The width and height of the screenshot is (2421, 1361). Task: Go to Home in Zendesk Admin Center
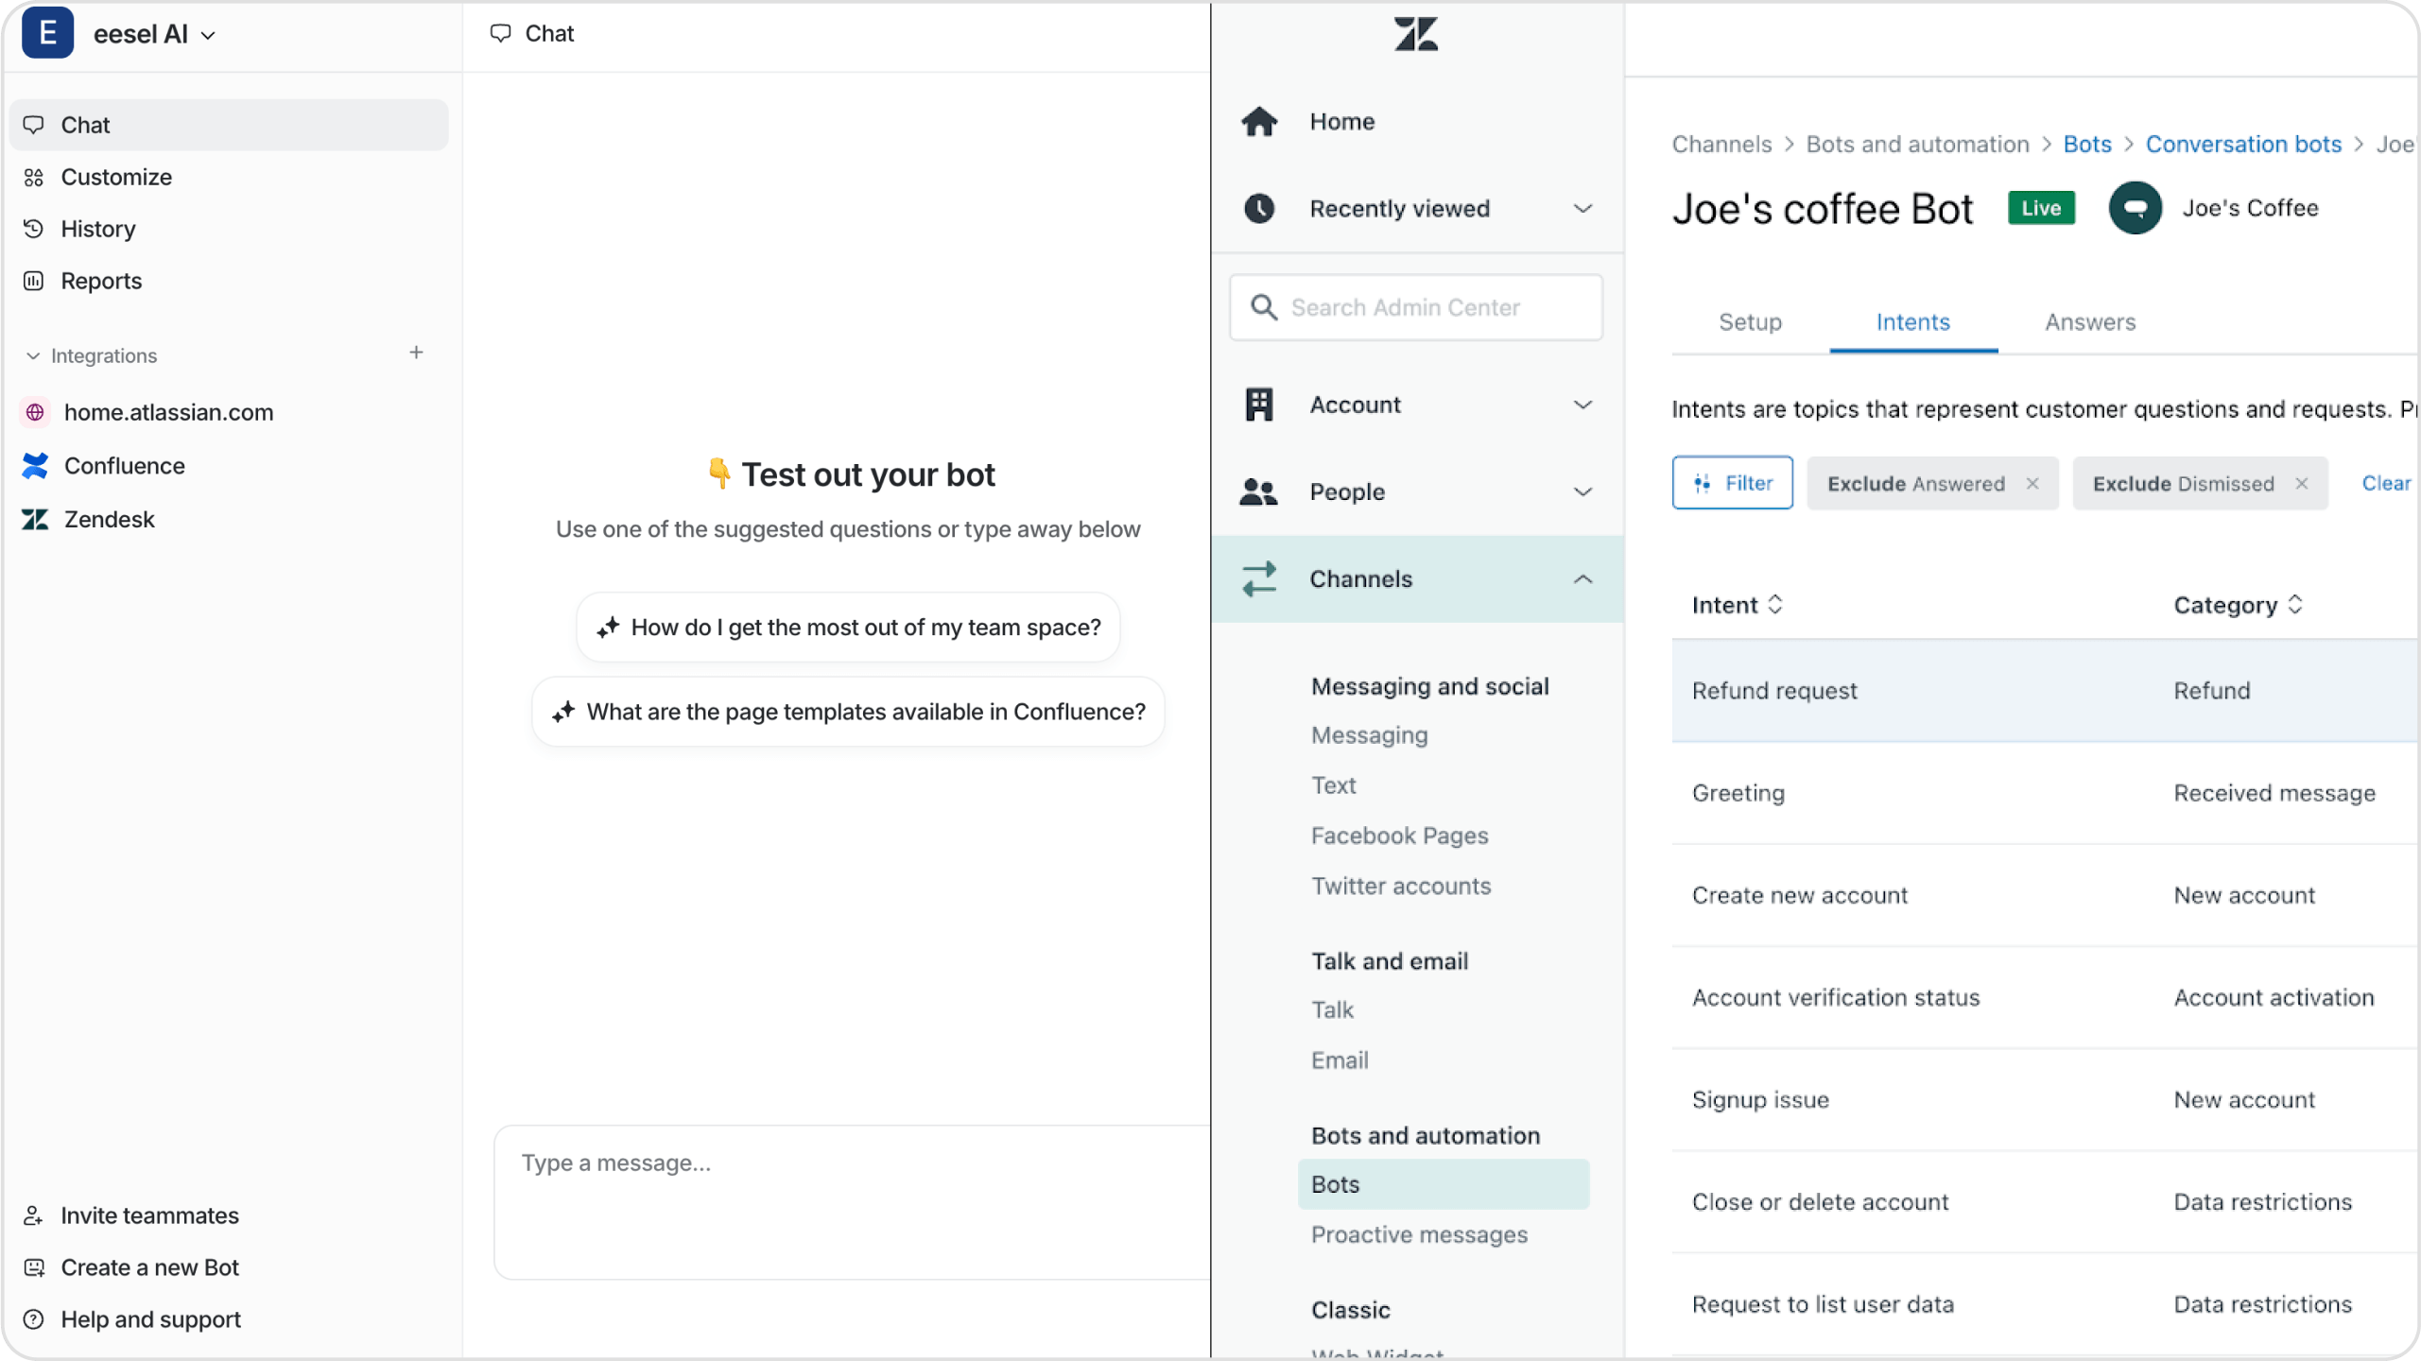point(1341,121)
